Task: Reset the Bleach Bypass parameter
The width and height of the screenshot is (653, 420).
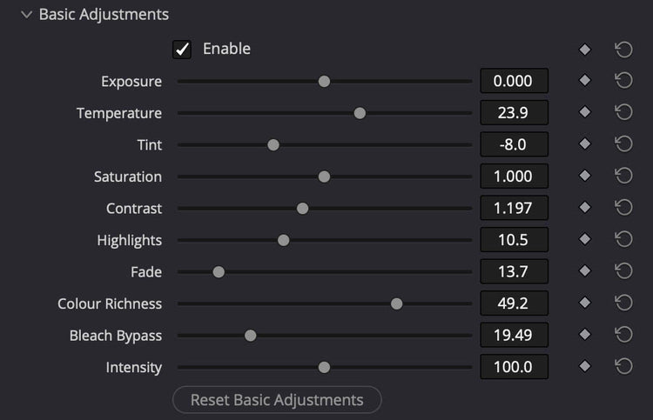Action: [623, 335]
